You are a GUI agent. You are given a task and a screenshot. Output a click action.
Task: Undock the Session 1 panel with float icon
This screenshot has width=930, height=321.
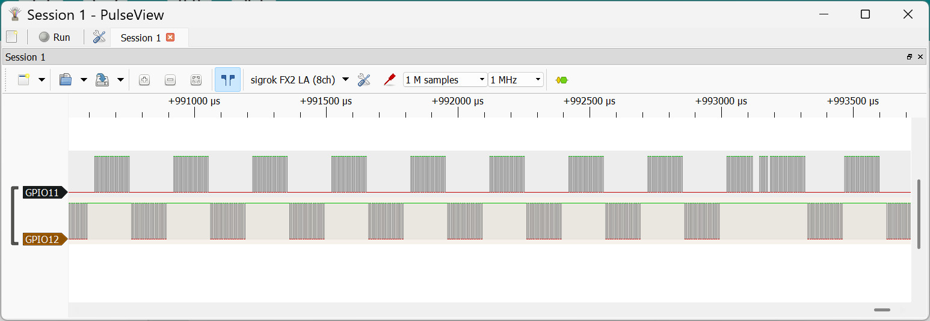point(910,57)
